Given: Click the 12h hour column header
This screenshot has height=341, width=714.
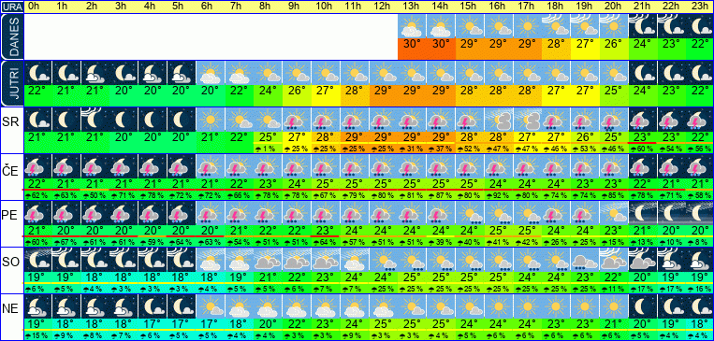Looking at the screenshot, I should 383,7.
